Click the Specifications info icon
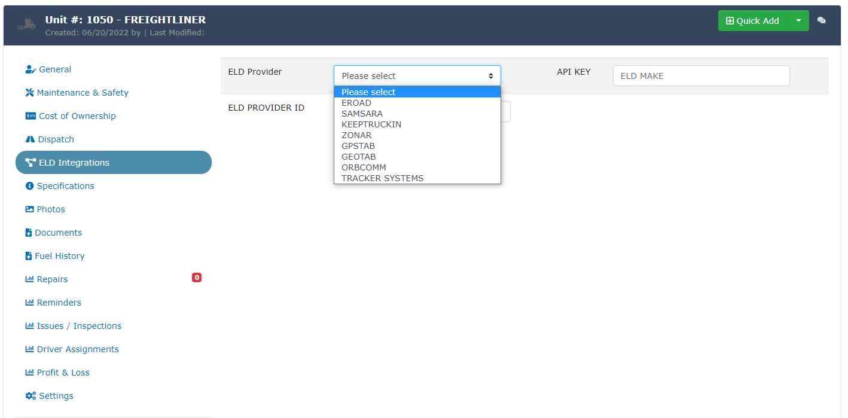848x418 pixels. click(29, 186)
